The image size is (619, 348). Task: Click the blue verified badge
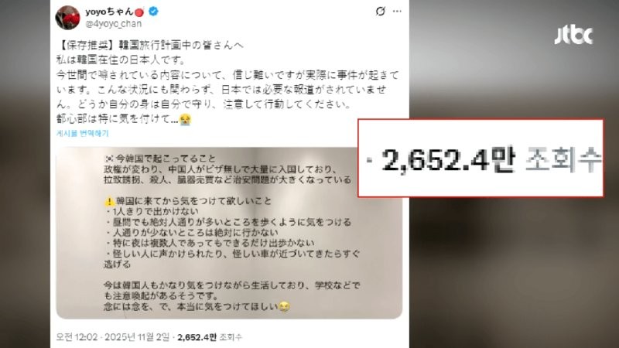coord(153,12)
